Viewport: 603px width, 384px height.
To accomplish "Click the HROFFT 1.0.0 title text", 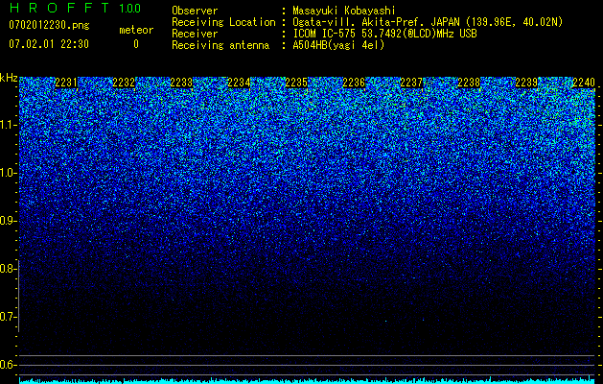I will tap(75, 8).
